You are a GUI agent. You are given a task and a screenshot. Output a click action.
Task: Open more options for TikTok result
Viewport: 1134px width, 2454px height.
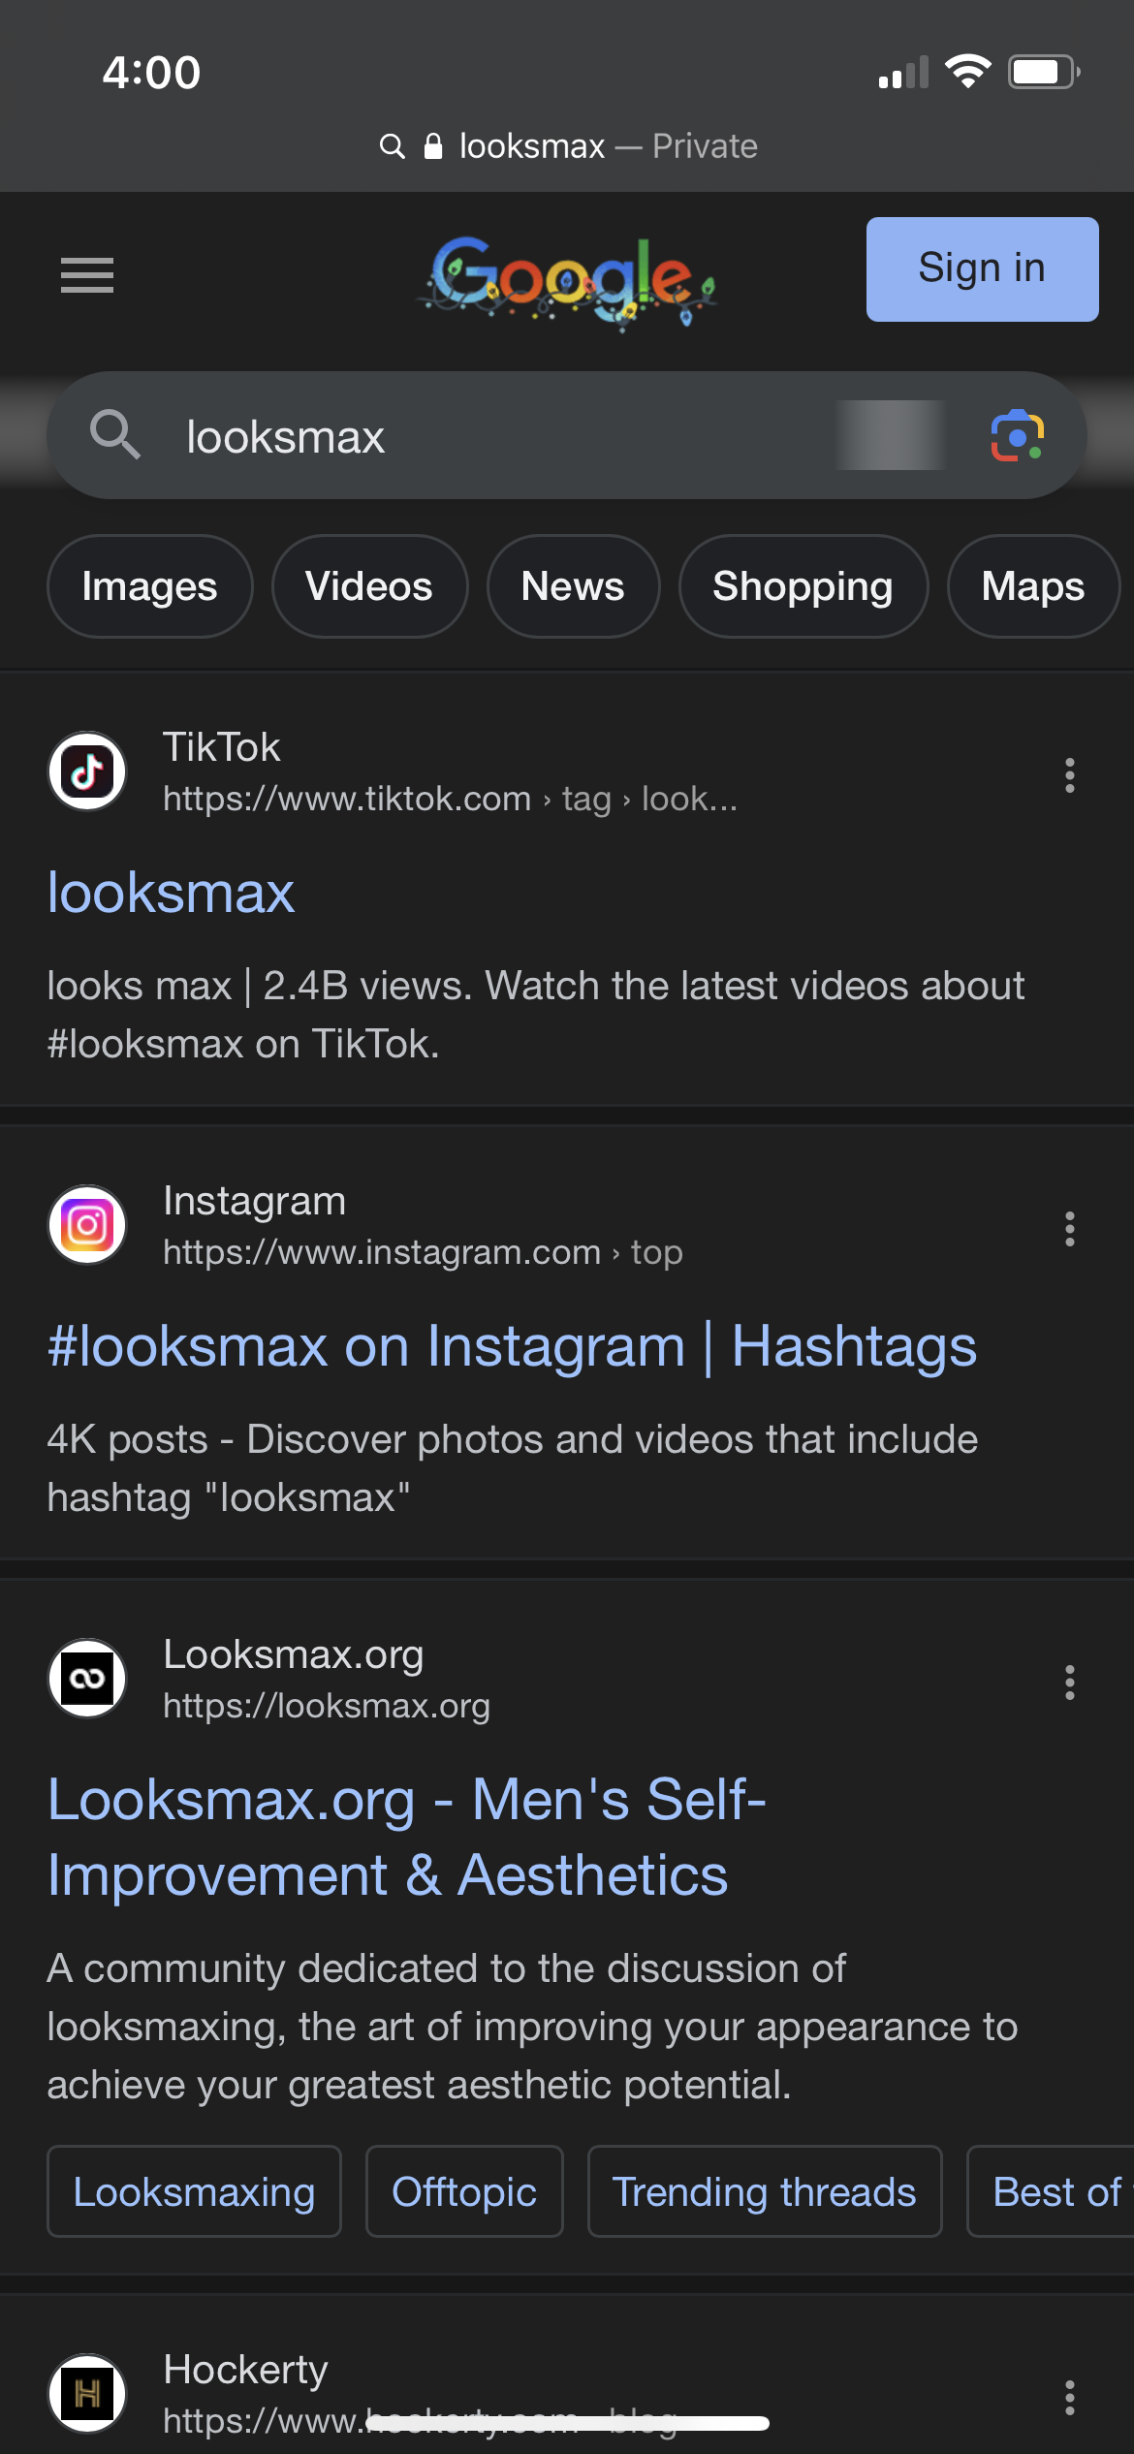(x=1070, y=775)
